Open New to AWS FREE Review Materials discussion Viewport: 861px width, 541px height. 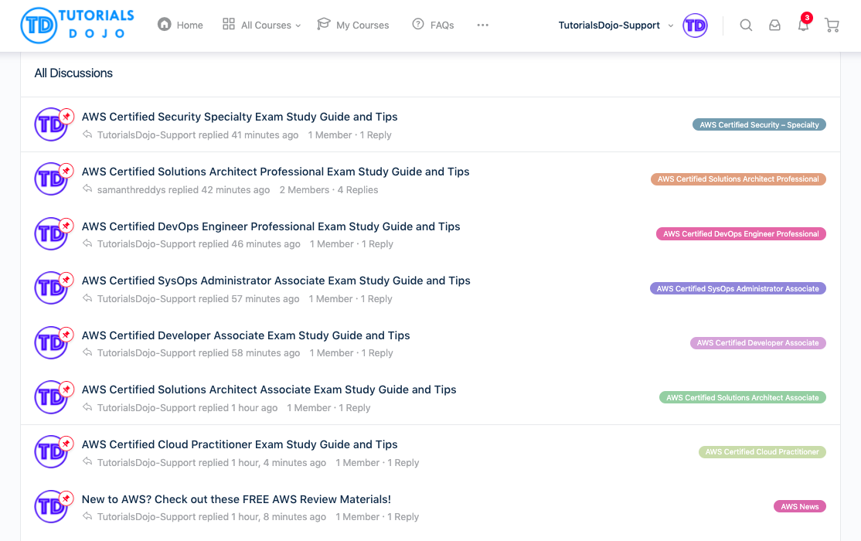click(x=237, y=499)
